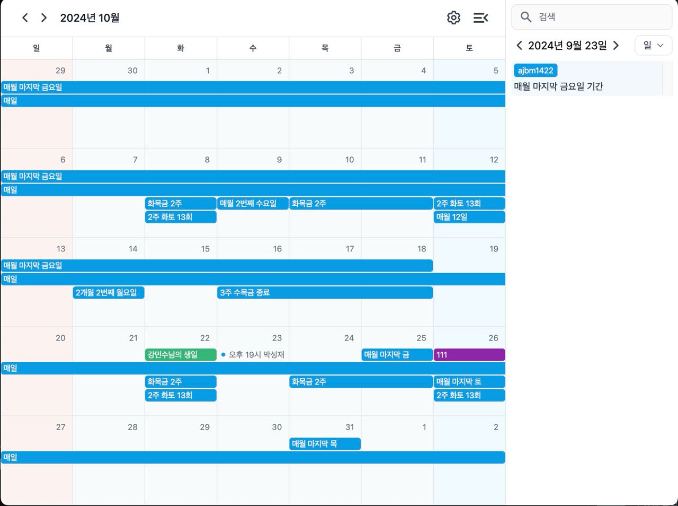
Task: Go to previous month with left chevron
Action: point(25,18)
